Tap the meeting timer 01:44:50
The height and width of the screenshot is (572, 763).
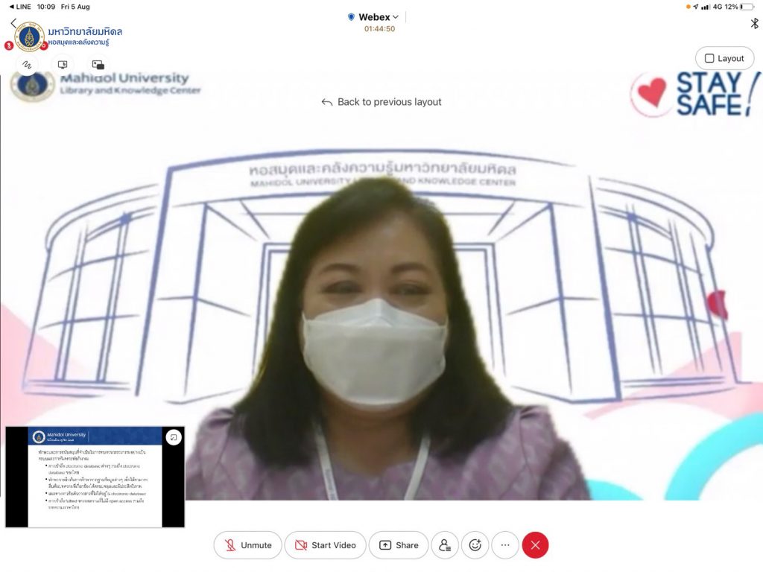tap(379, 29)
